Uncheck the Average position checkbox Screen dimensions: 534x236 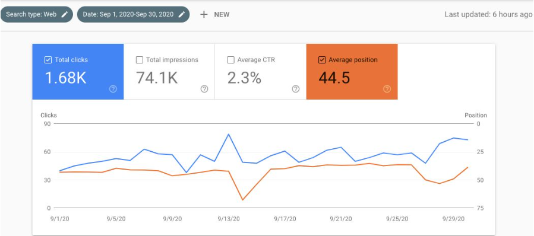[x=322, y=60]
